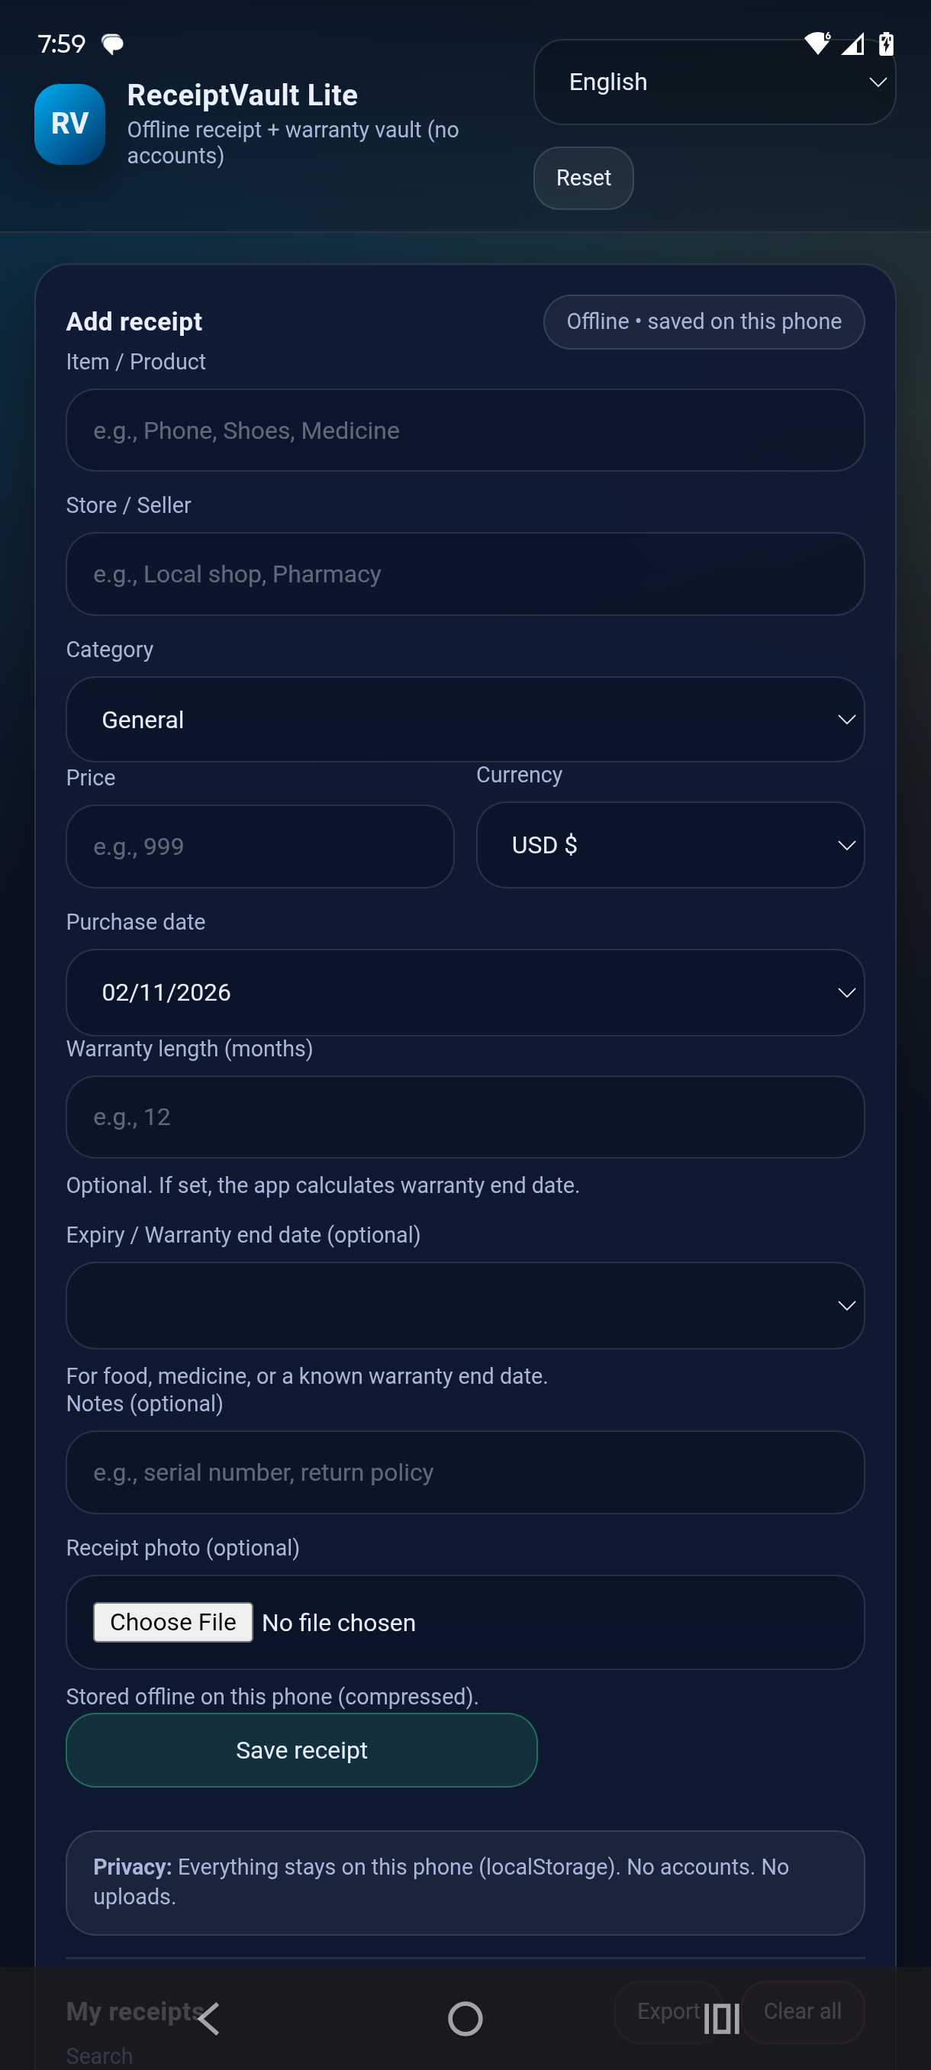Open the Currency dropdown chevron
The width and height of the screenshot is (931, 2070).
pyautogui.click(x=846, y=844)
